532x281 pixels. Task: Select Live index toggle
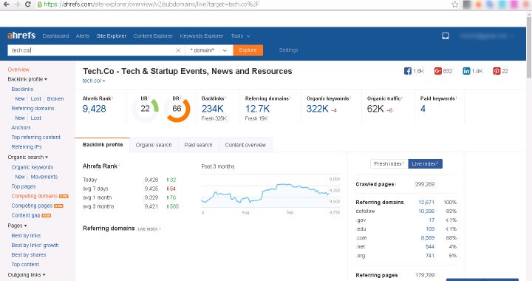click(425, 163)
